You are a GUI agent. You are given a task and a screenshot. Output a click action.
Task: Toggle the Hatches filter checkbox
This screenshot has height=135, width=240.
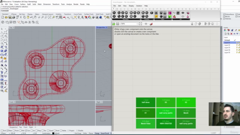pyautogui.click(x=224, y=19)
